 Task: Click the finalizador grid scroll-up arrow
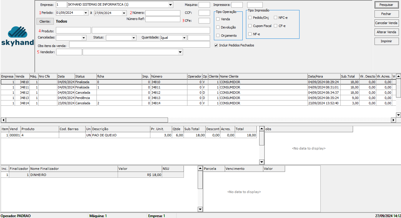point(200,168)
